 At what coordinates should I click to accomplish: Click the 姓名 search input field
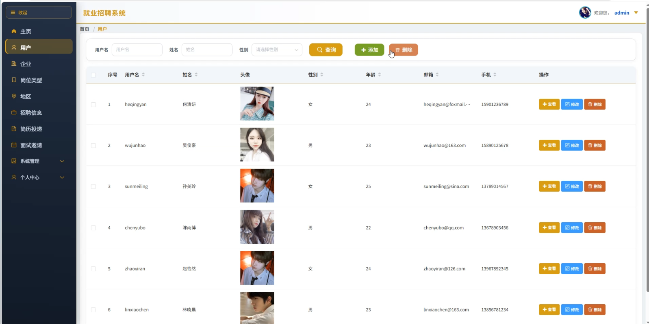pos(207,49)
